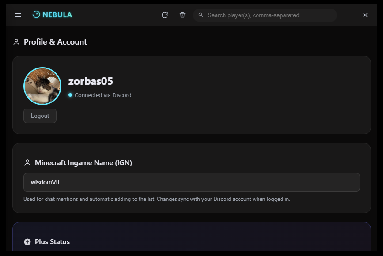The height and width of the screenshot is (256, 383).
Task: Click the Connected via Discord label
Action: 102,95
